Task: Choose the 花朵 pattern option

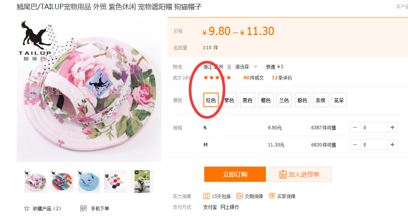Action: [339, 100]
